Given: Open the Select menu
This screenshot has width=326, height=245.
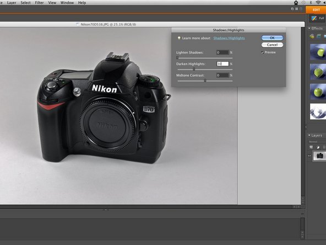Looking at the screenshot, I should 25,3.
